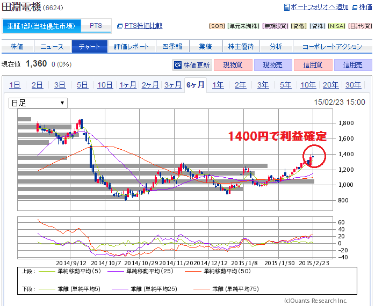375x306 pixels.
Task: Click the 2015/2/23 date axis label
Action: (x=314, y=263)
